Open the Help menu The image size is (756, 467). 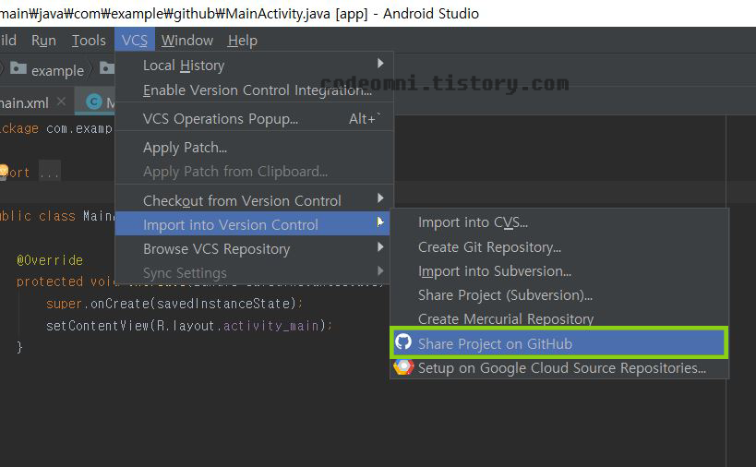[242, 40]
